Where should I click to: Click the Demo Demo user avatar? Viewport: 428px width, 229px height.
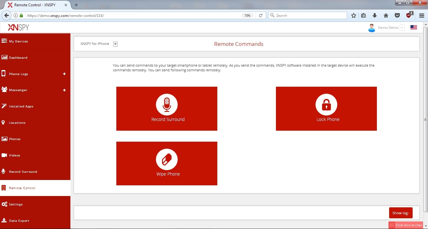pyautogui.click(x=372, y=28)
